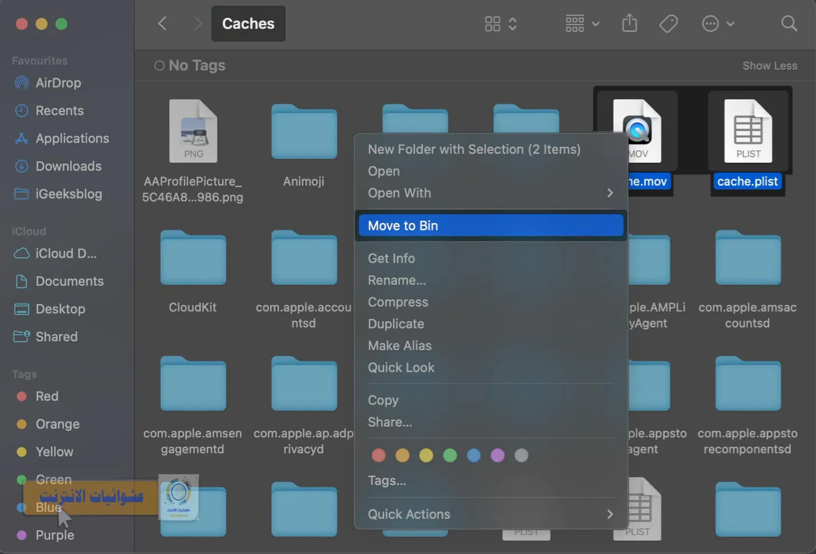Open the icon view switcher
The image size is (816, 554).
pos(501,23)
